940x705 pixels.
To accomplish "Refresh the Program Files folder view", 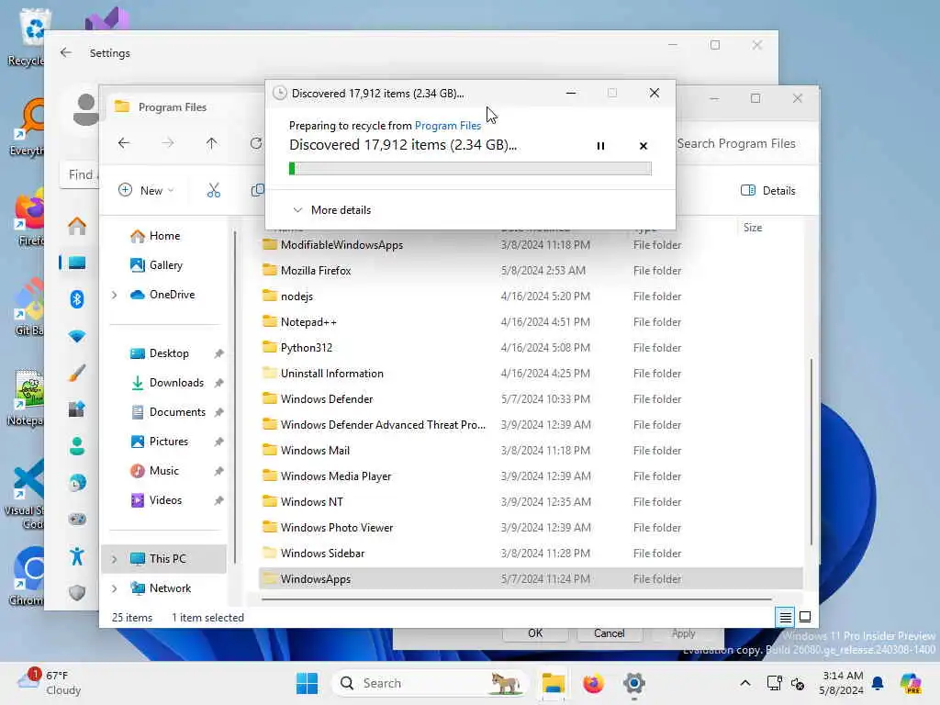I will [x=256, y=143].
